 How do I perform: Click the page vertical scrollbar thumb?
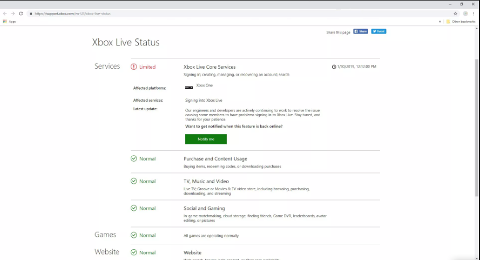coord(477,127)
